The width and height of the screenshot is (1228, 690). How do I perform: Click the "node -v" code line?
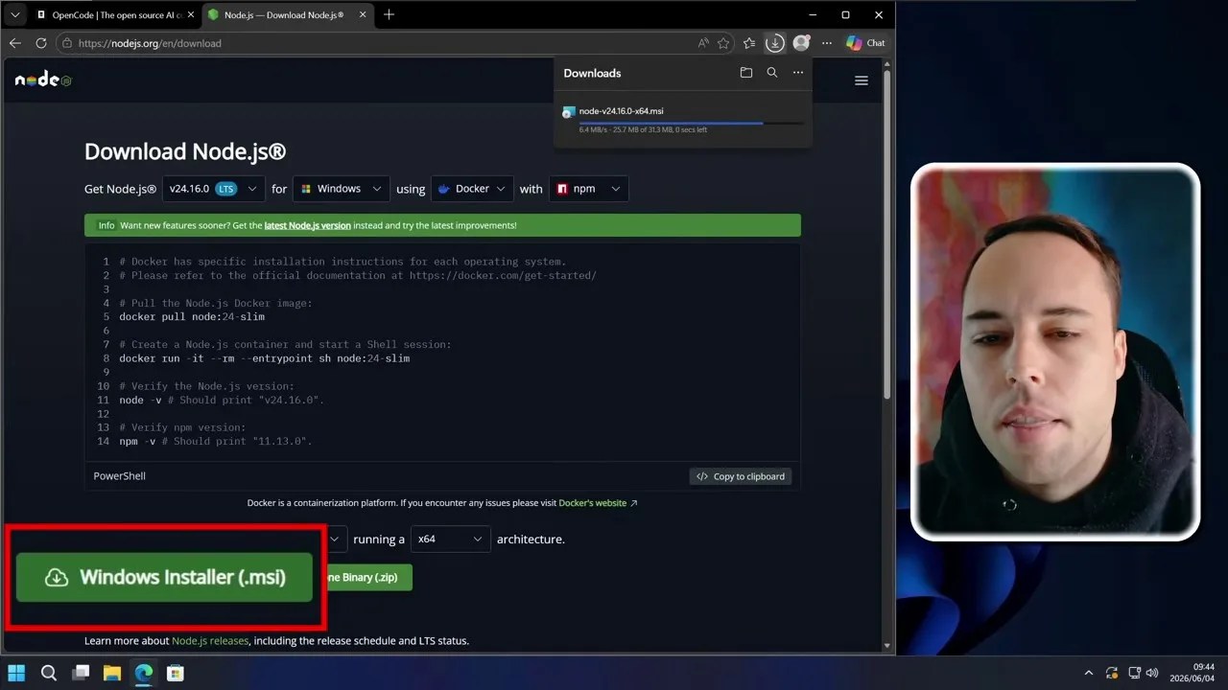tap(222, 400)
